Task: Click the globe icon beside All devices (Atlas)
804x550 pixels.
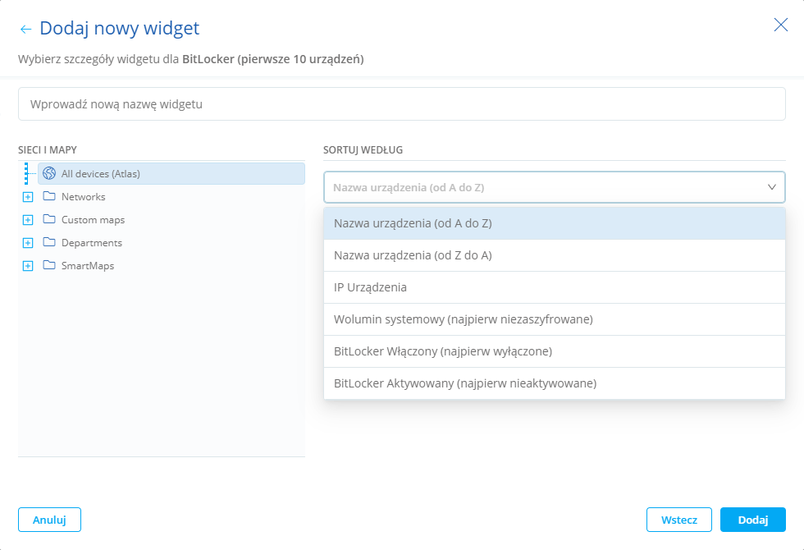Action: (x=48, y=173)
